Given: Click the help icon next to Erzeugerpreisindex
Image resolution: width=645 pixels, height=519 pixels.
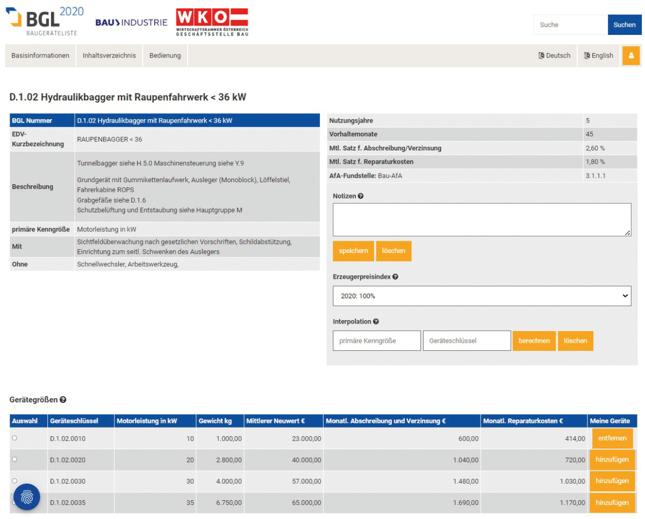Looking at the screenshot, I should [395, 277].
